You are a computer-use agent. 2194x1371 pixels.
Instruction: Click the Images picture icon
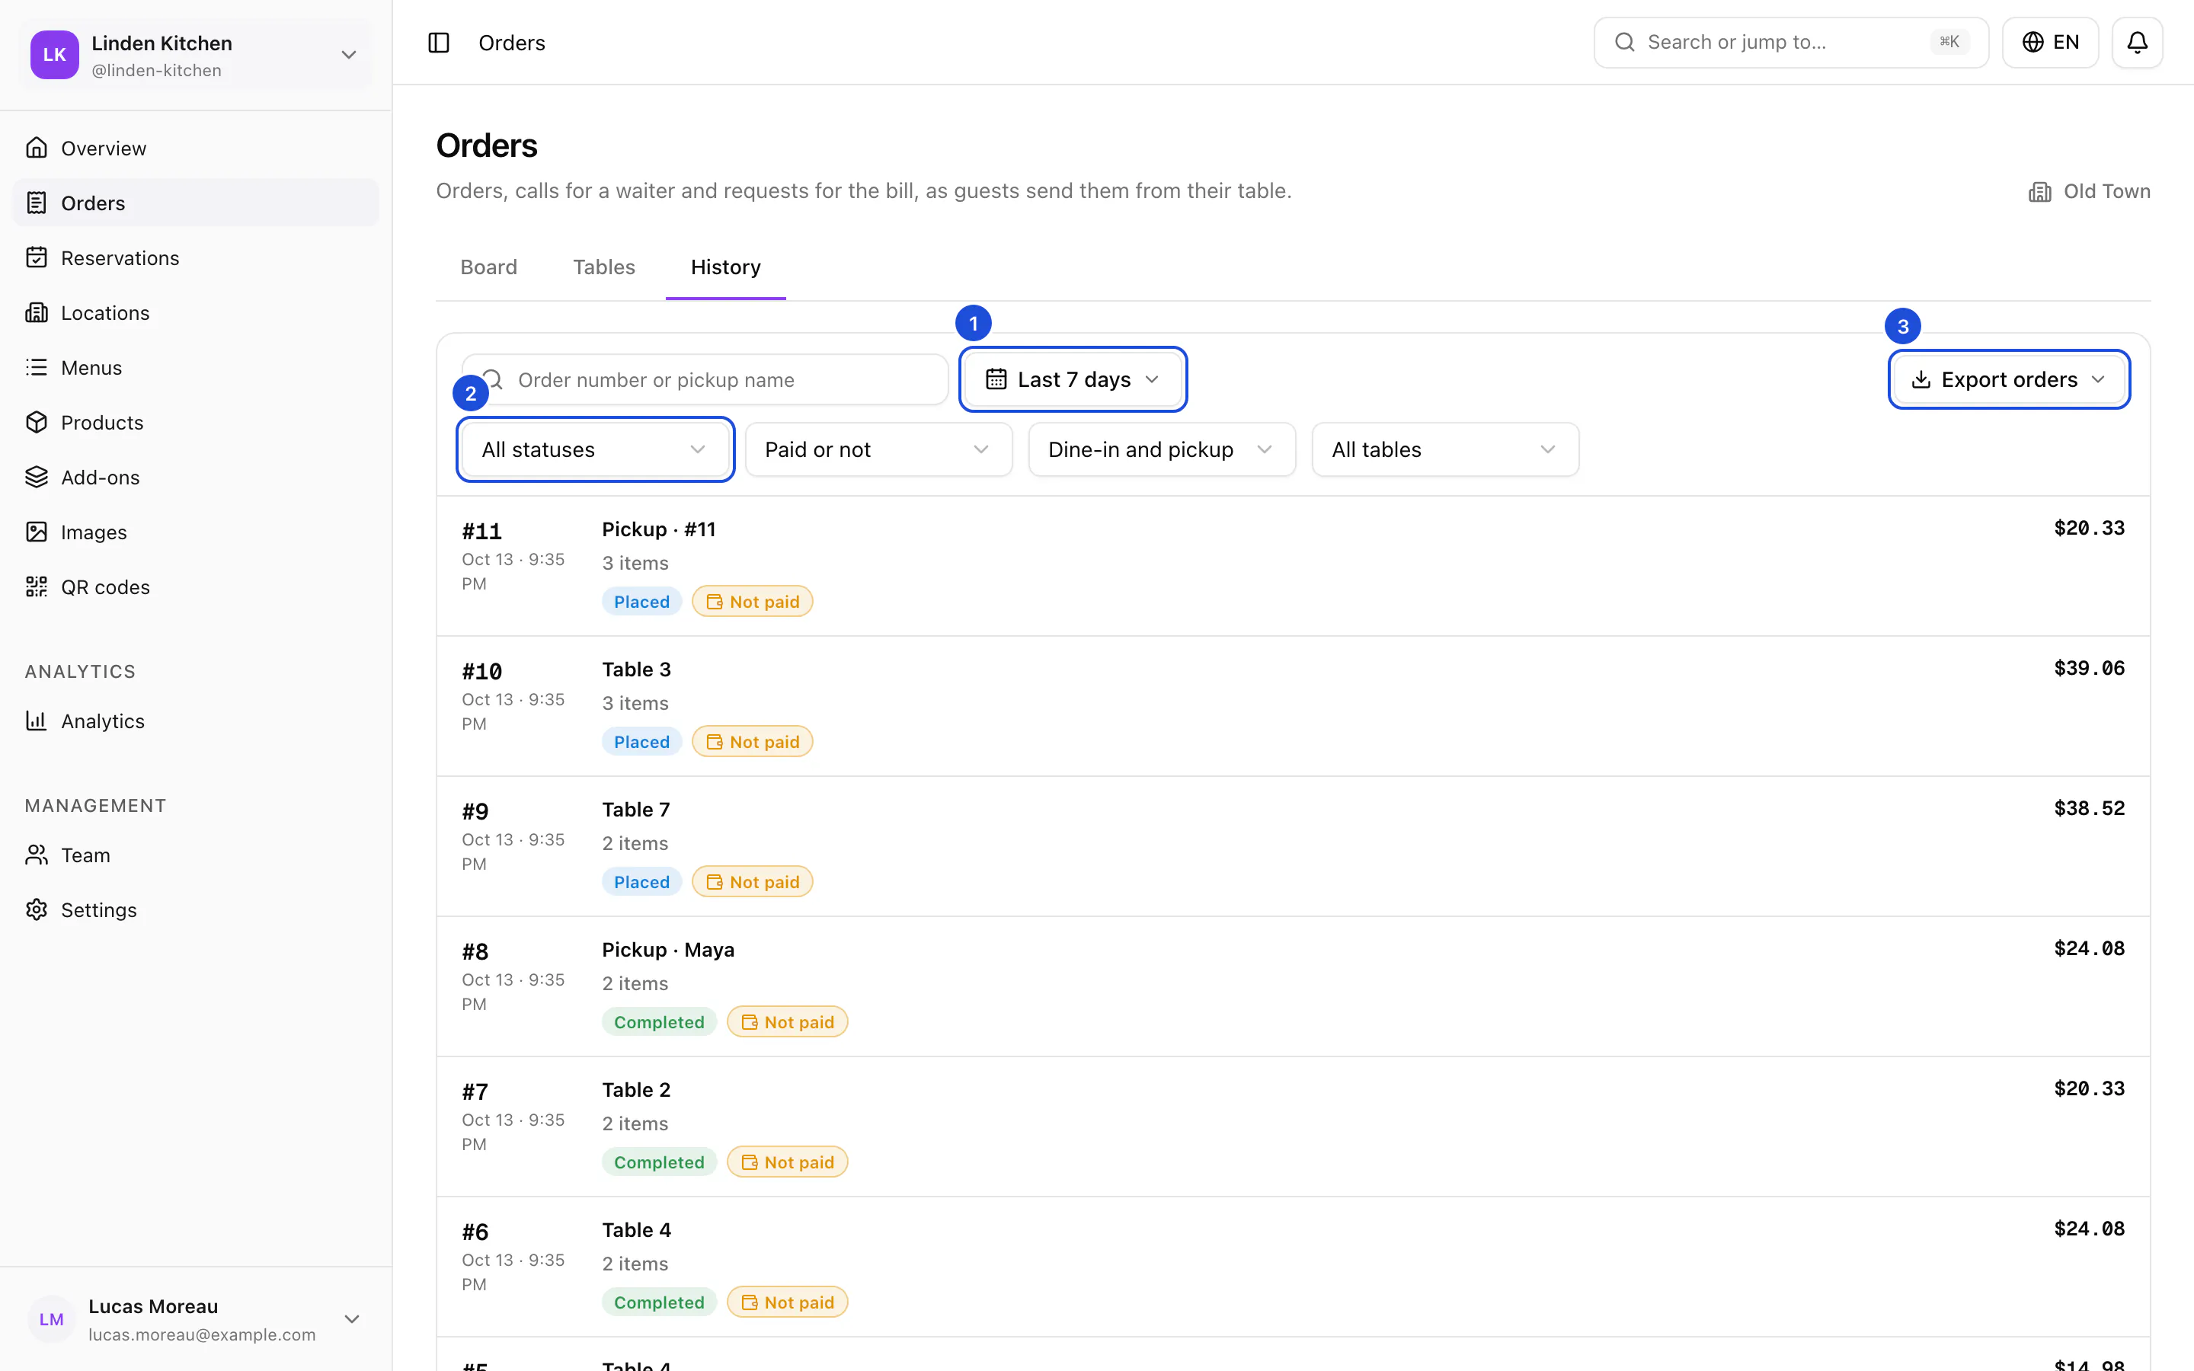(37, 532)
